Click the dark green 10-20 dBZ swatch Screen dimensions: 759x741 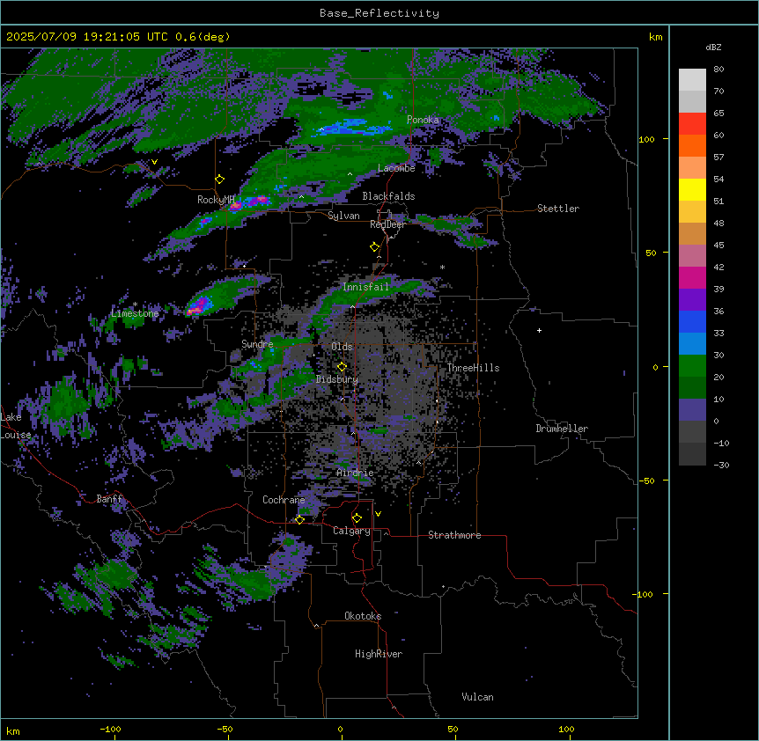point(692,388)
